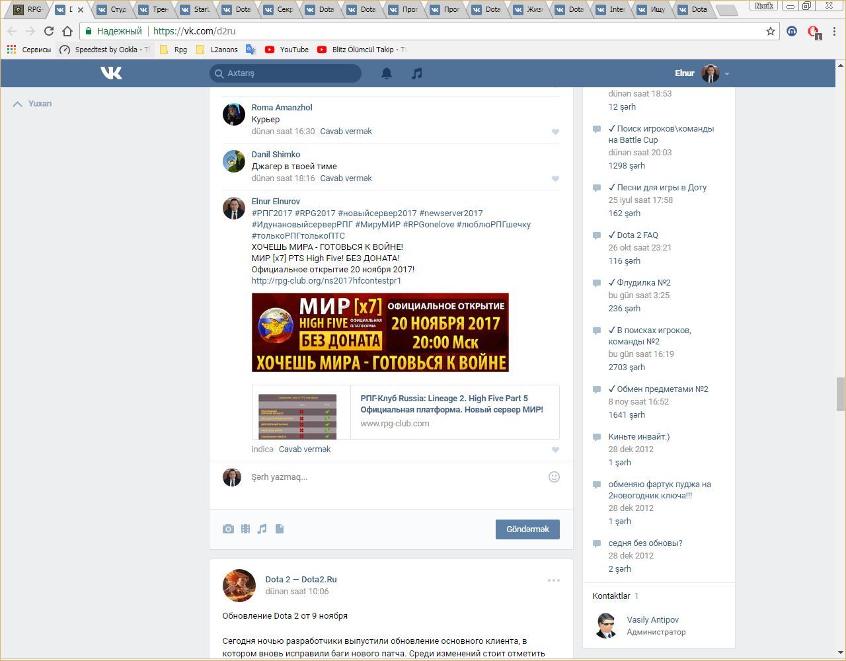Open Rpg bookmarks folder
Image resolution: width=846 pixels, height=661 pixels.
[173, 50]
